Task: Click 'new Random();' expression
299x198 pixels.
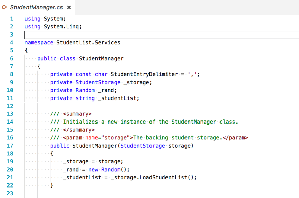Action: (109, 170)
